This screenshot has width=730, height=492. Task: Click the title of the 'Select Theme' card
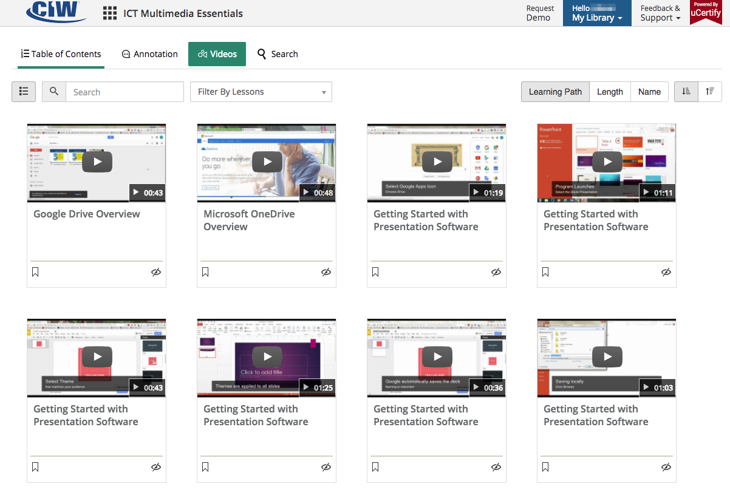tap(86, 415)
